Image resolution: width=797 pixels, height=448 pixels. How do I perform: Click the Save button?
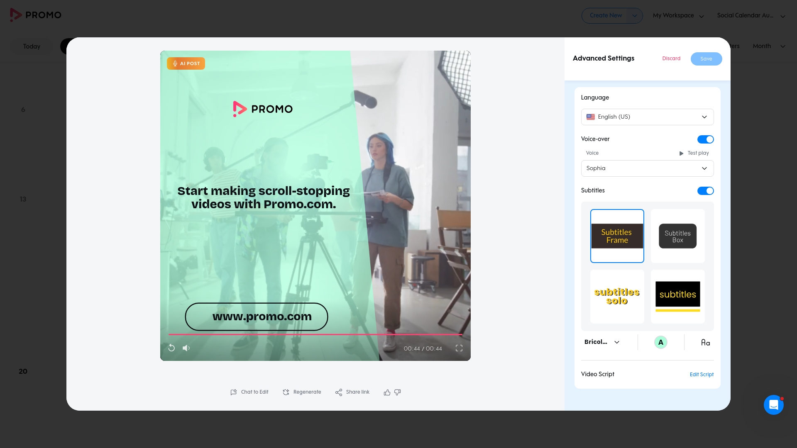(706, 59)
